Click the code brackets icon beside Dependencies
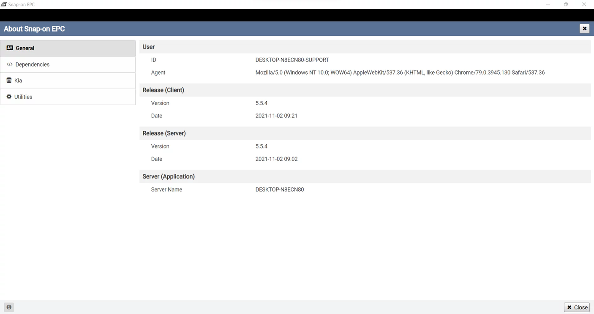 coord(9,64)
